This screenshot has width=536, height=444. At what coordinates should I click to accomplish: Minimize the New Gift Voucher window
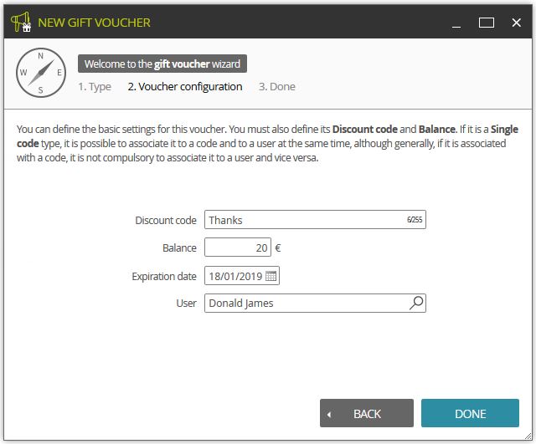tap(456, 23)
